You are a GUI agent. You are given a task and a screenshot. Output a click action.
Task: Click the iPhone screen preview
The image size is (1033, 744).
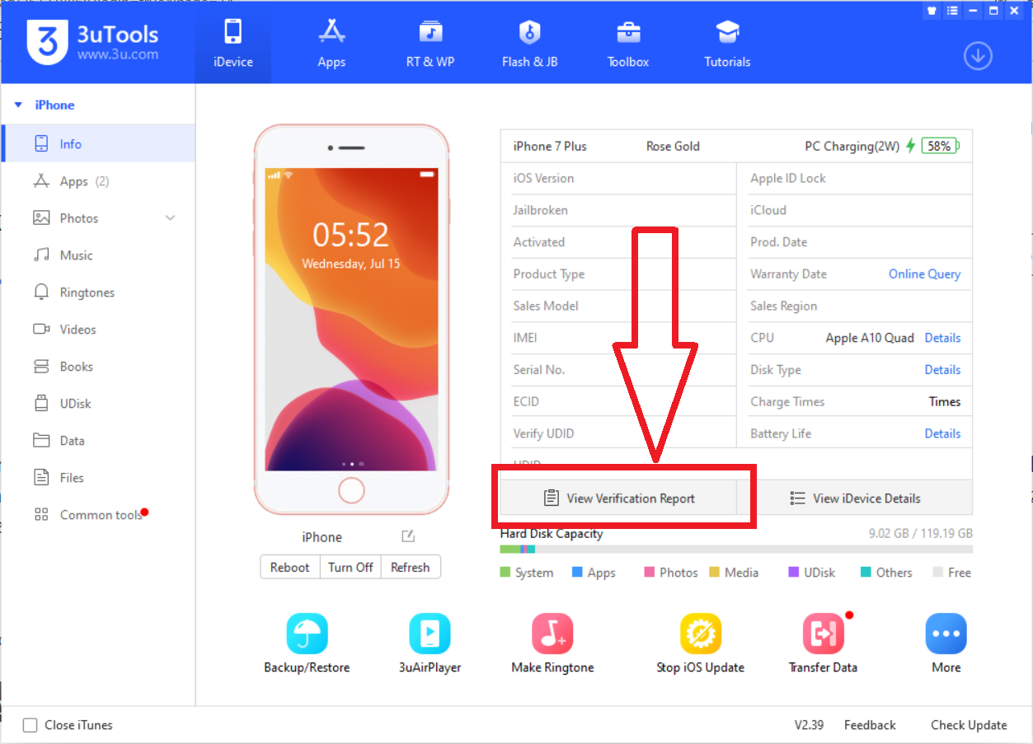[351, 320]
